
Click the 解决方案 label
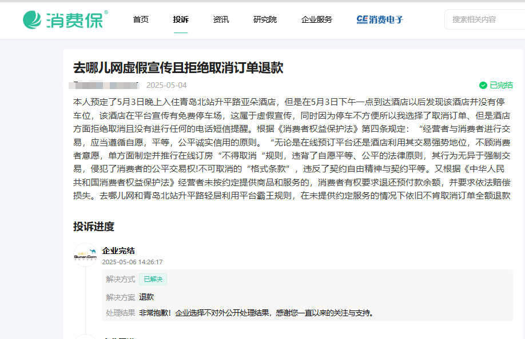[x=121, y=297]
